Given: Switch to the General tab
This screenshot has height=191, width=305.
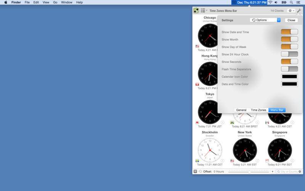Looking at the screenshot, I should 241,110.
